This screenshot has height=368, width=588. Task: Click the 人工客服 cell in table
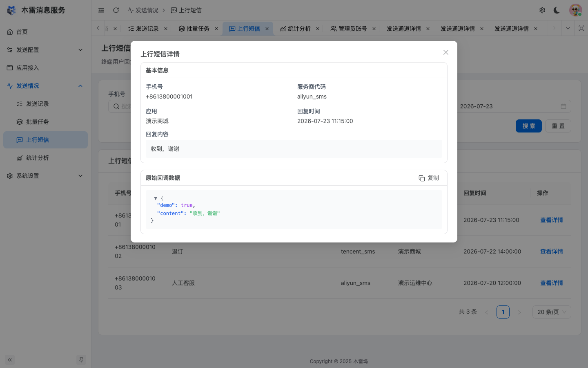183,283
